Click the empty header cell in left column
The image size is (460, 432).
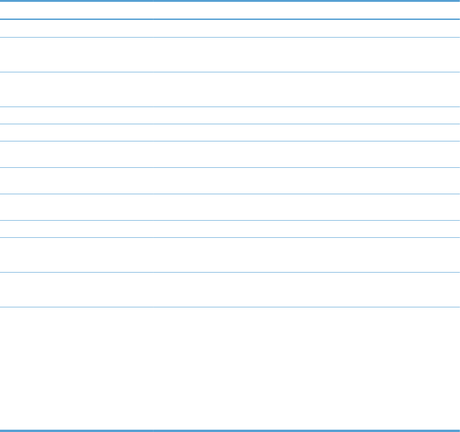(x=77, y=10)
